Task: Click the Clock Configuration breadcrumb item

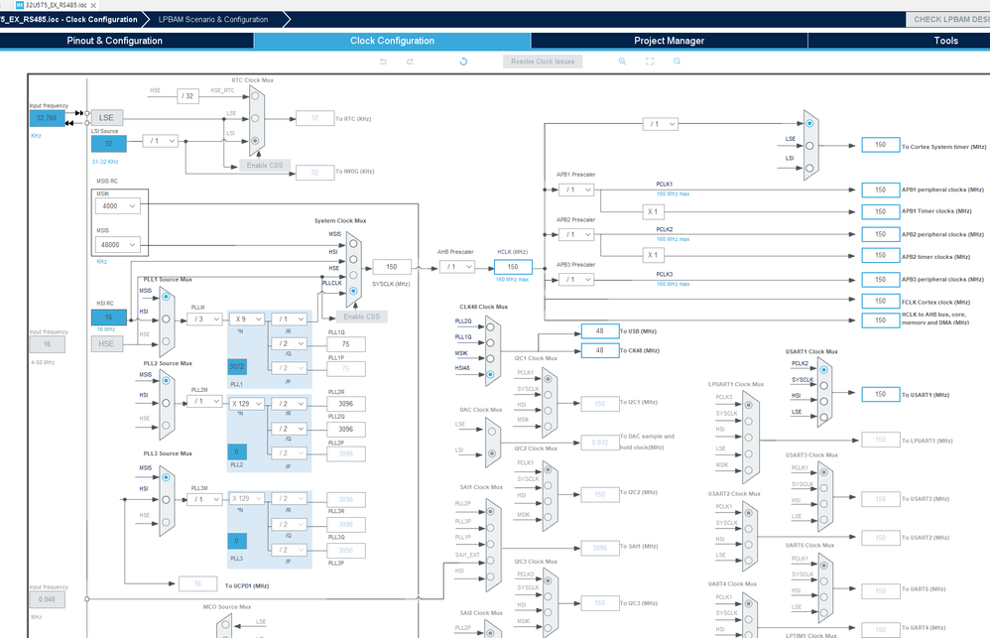Action: click(70, 20)
